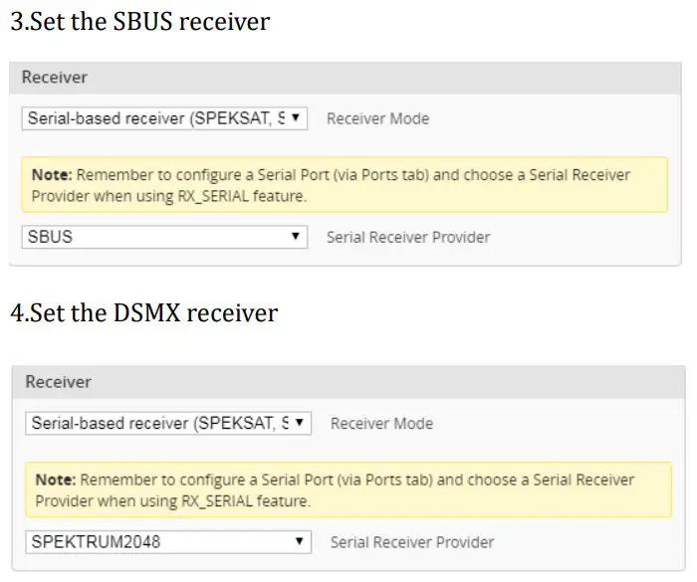Click the bold "Note:" text in DSMX section

56,480
